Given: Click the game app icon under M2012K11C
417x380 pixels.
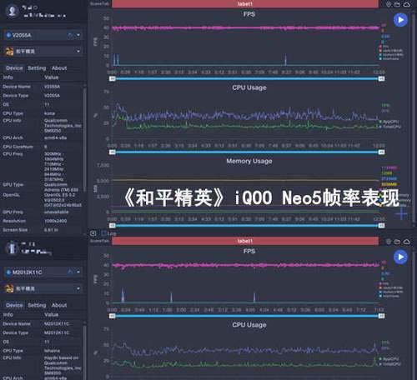Looking at the screenshot, I should (x=10, y=288).
